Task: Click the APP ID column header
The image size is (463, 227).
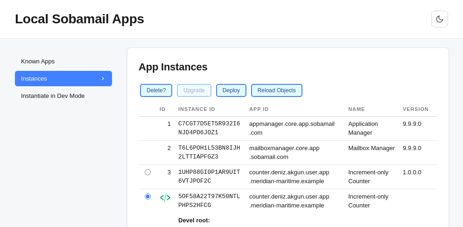Action: (x=259, y=109)
